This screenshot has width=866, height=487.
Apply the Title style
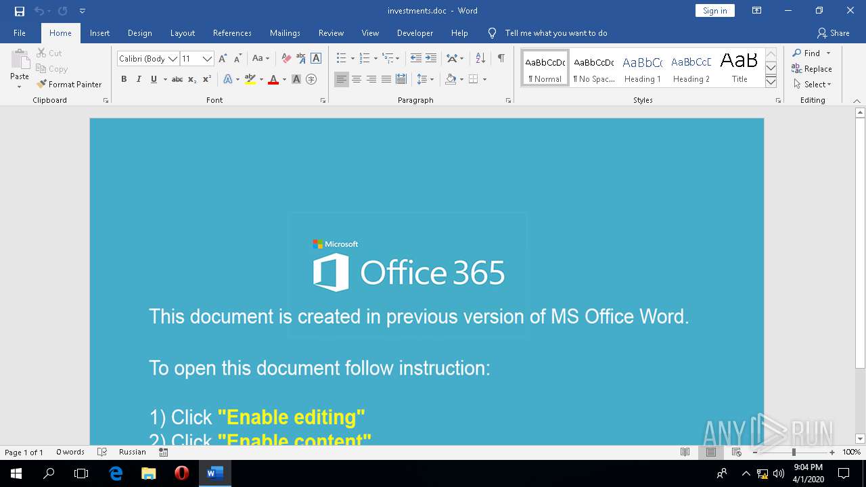click(x=739, y=68)
